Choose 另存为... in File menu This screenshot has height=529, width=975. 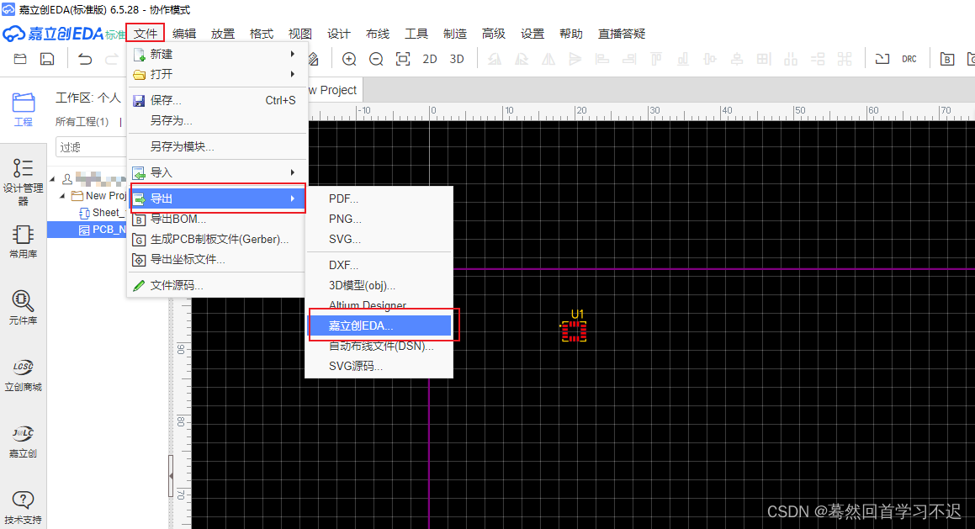217,120
